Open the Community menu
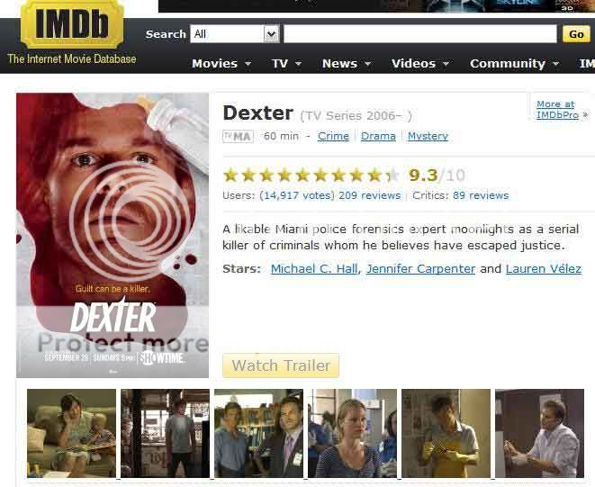The width and height of the screenshot is (595, 487). click(x=514, y=63)
